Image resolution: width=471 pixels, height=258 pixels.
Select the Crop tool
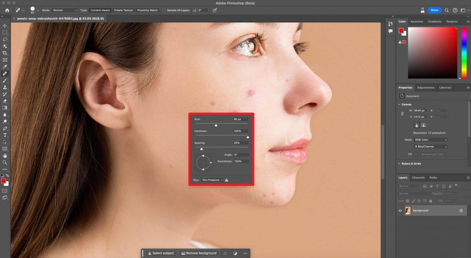(5, 53)
